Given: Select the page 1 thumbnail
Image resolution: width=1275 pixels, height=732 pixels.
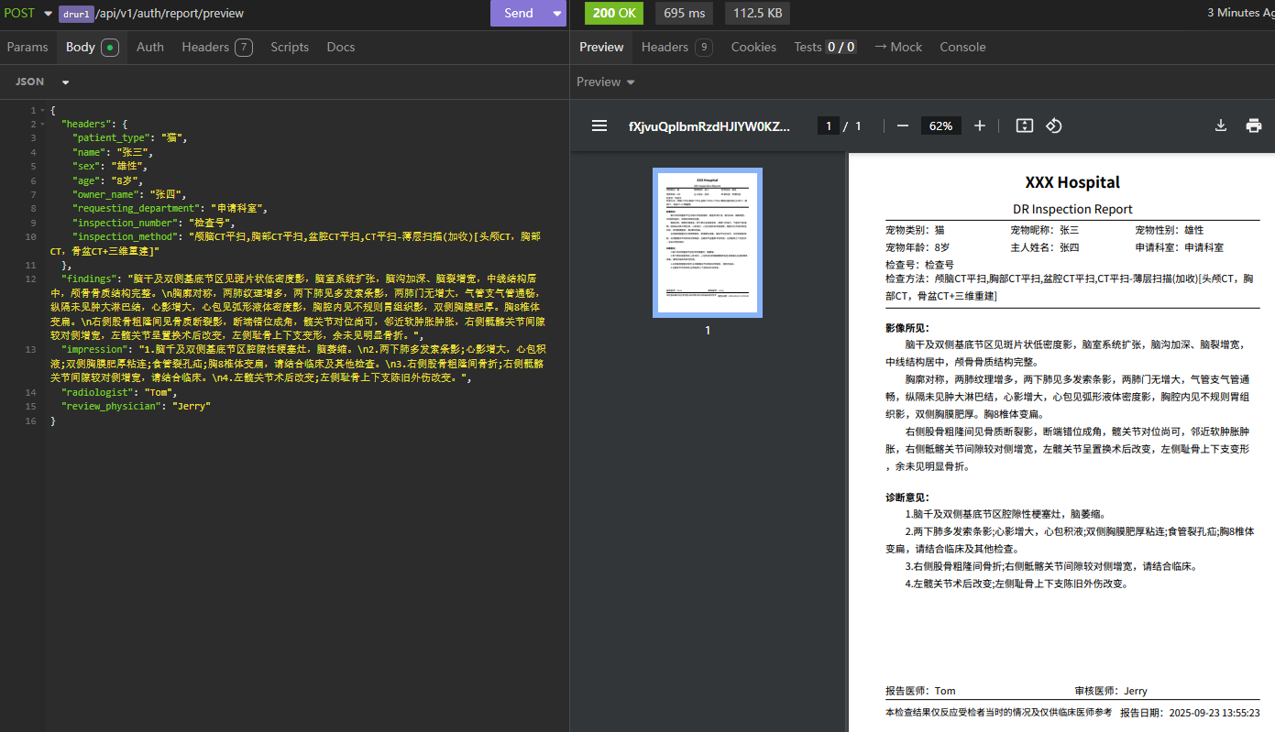Looking at the screenshot, I should tap(707, 243).
